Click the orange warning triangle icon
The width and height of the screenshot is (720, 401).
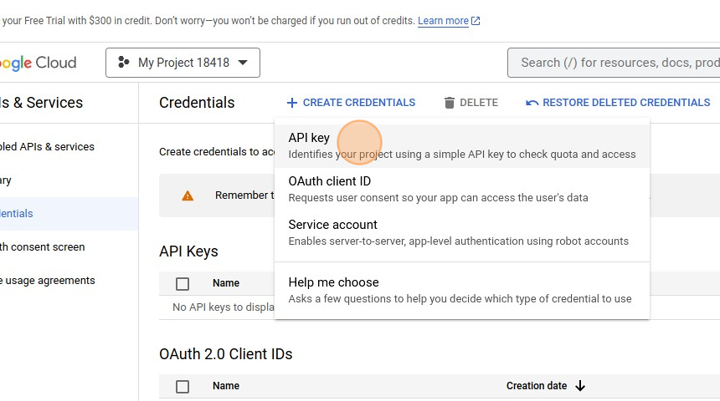tap(188, 195)
